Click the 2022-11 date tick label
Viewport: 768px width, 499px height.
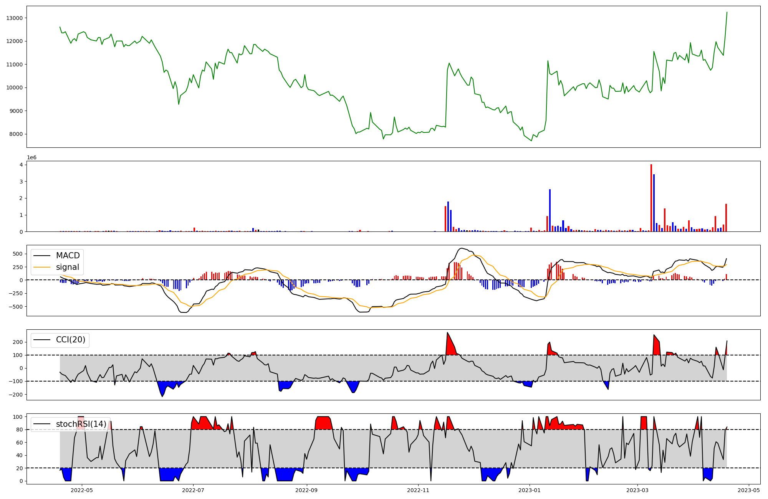pos(418,490)
